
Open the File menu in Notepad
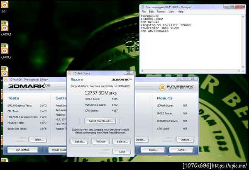(144, 12)
